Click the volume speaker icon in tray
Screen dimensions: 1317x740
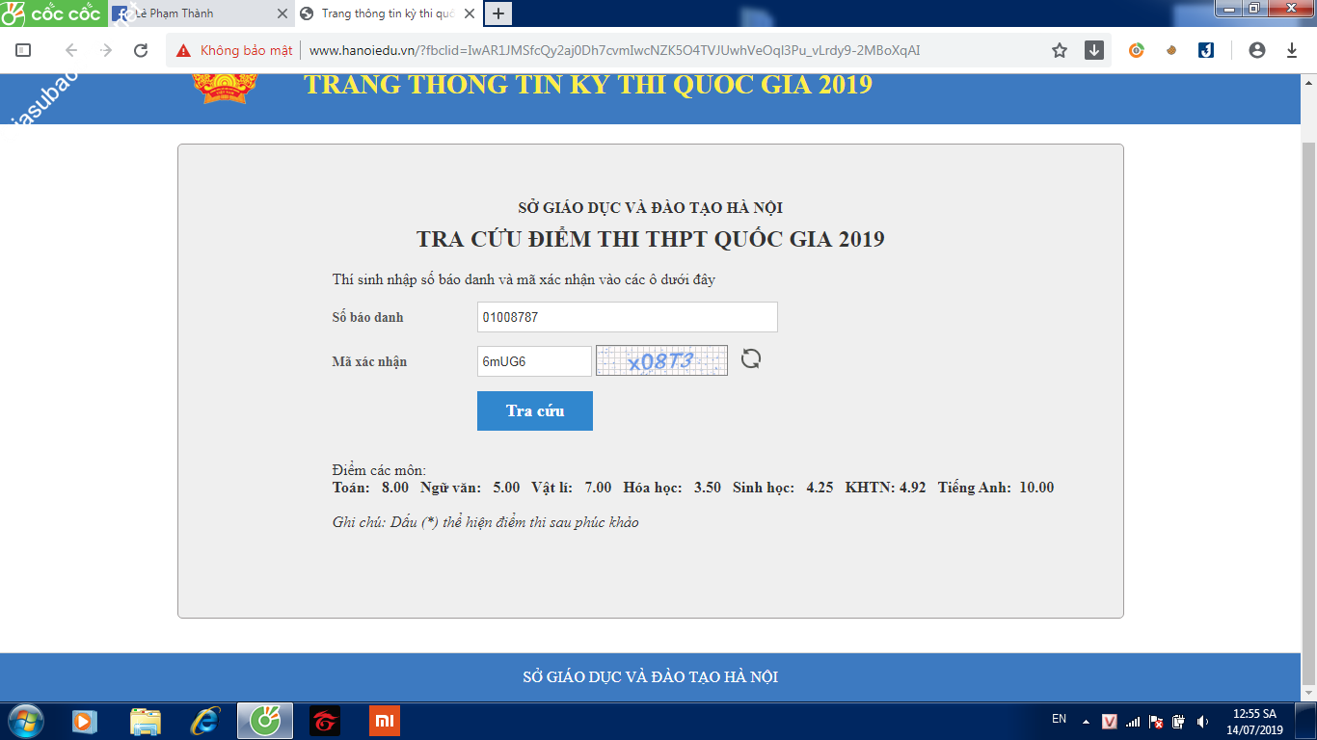point(1201,721)
